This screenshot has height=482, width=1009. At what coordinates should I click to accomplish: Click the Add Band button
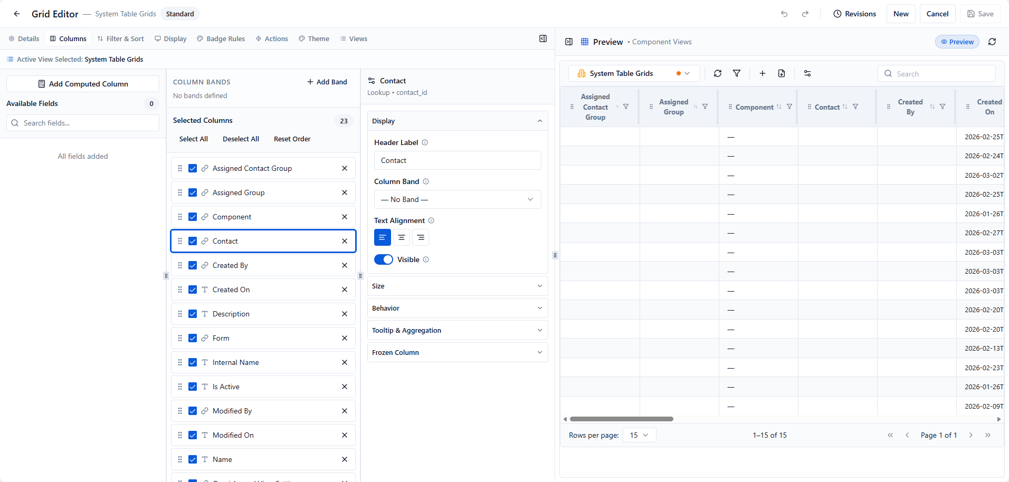[x=327, y=82]
